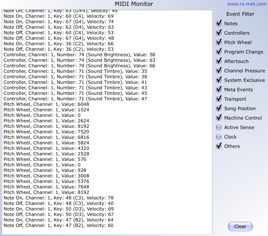The height and width of the screenshot is (236, 268).
Task: Disable the Notes event filter
Action: pyautogui.click(x=219, y=24)
